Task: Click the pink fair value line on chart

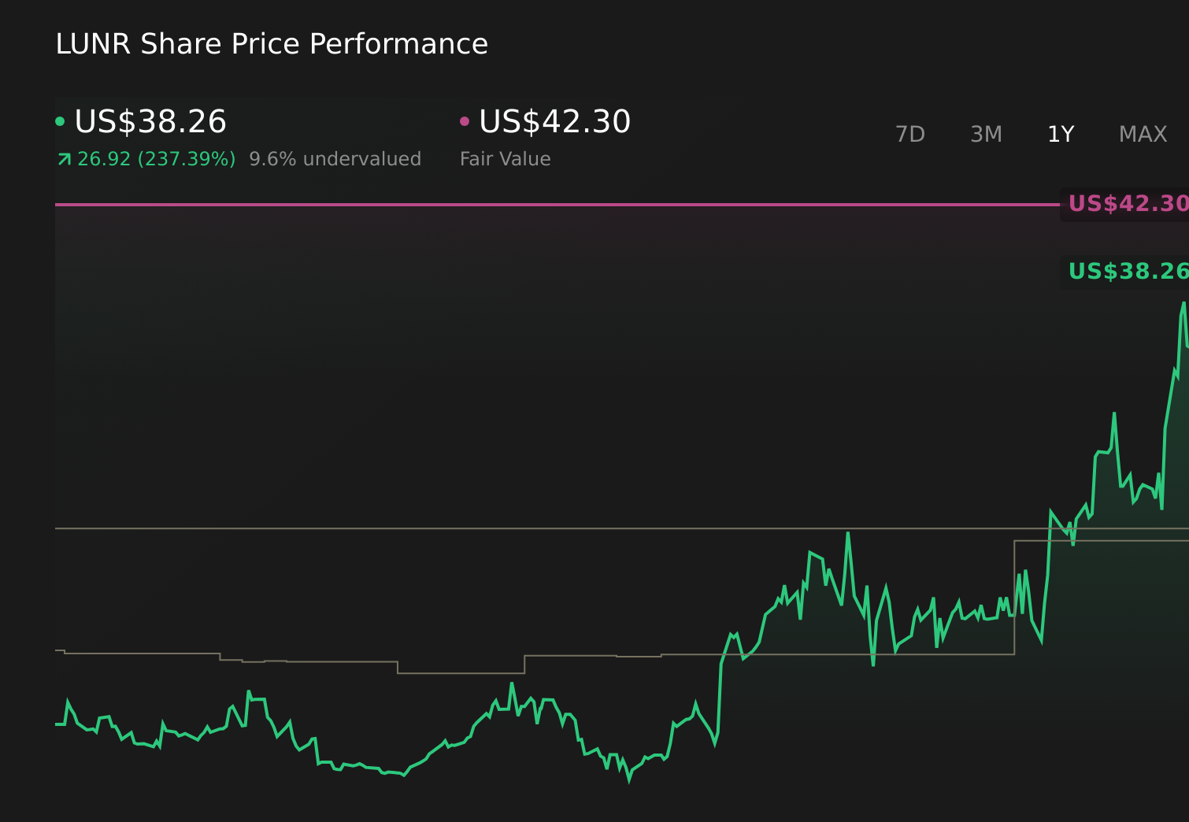Action: (557, 205)
